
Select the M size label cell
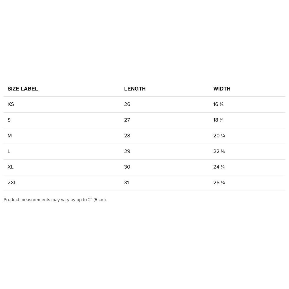[9, 136]
